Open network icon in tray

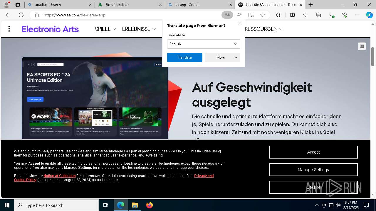click(x=331, y=205)
